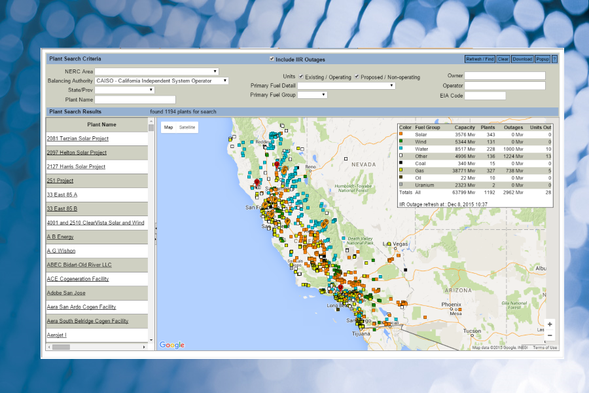Open the Primary Fuel Detail dropdown
Viewport: 589px width, 393px height.
pyautogui.click(x=346, y=85)
